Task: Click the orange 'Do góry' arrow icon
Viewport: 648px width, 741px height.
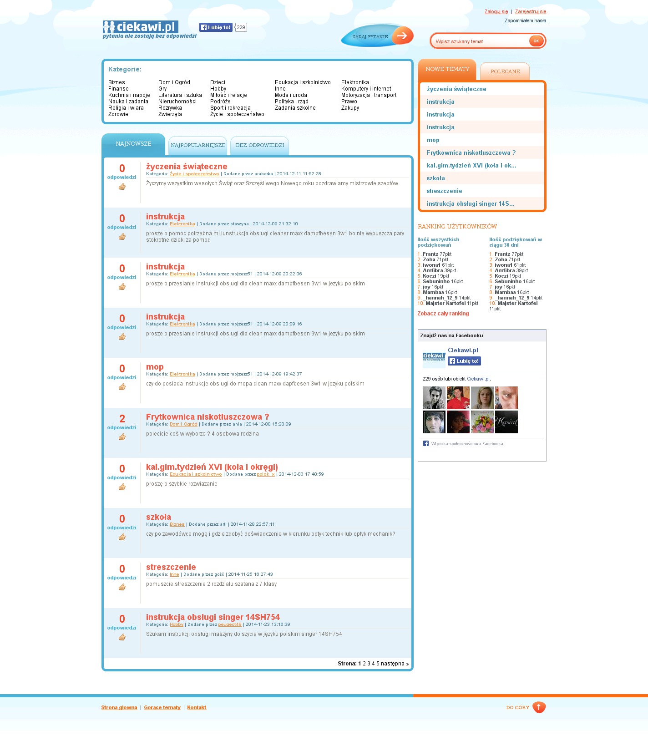Action: pos(539,707)
